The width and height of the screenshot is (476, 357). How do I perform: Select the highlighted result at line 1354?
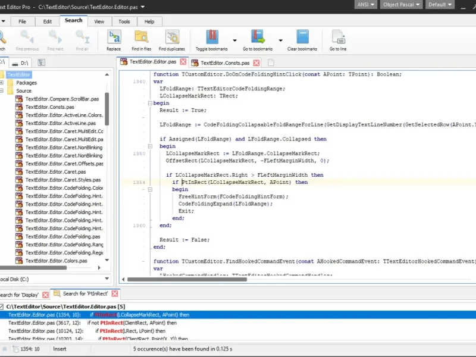(x=238, y=315)
